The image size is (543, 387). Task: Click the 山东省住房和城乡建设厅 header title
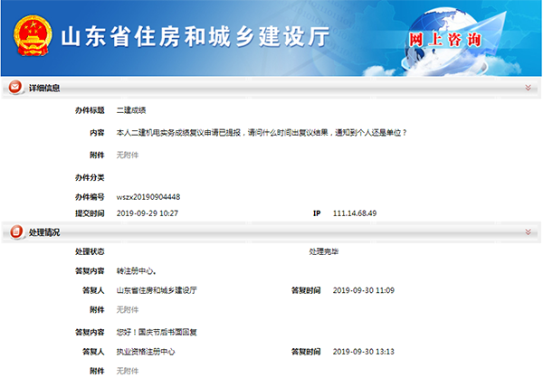195,36
